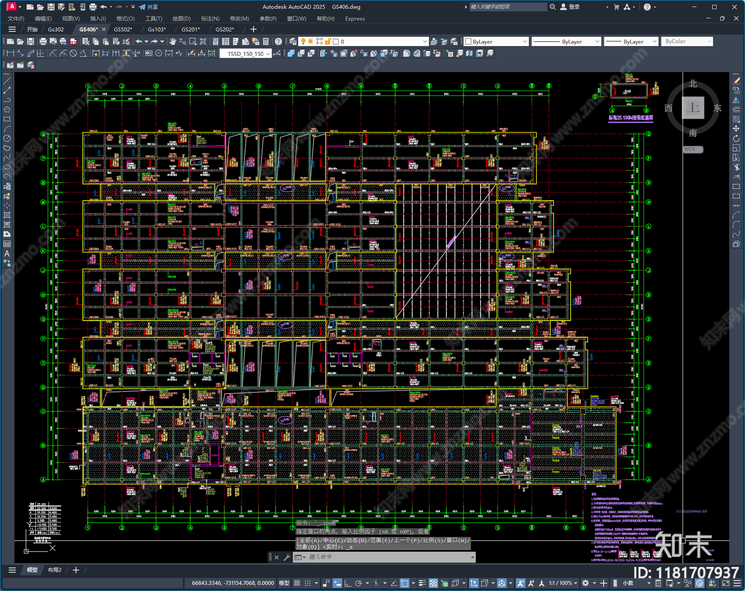Select the Rotate tool in modify toolbar

tap(736, 138)
